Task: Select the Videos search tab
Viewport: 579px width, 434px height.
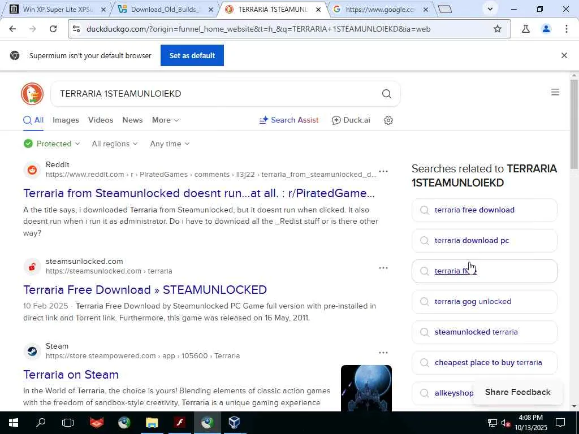Action: 101,120
